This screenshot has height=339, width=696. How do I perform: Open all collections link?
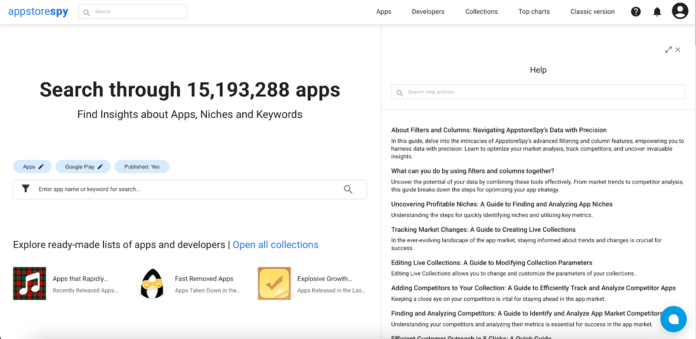coord(275,245)
